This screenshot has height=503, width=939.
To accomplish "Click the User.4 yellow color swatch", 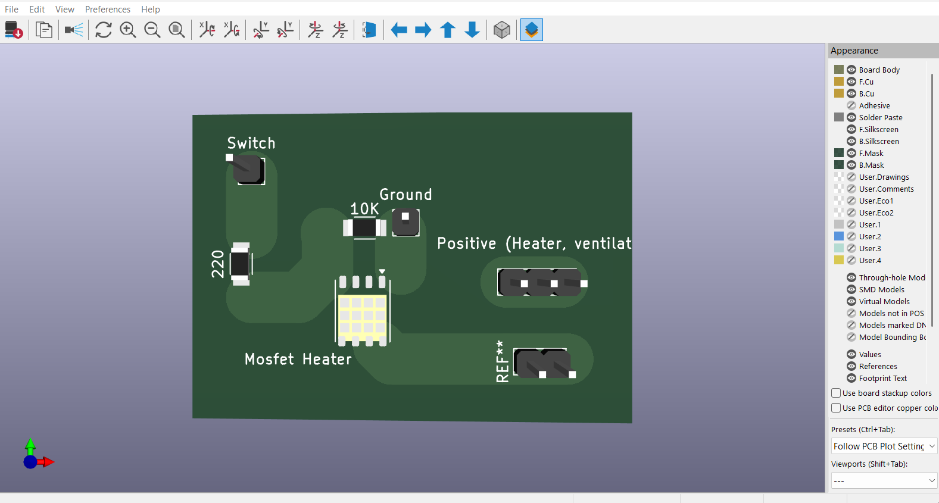I will [x=839, y=260].
